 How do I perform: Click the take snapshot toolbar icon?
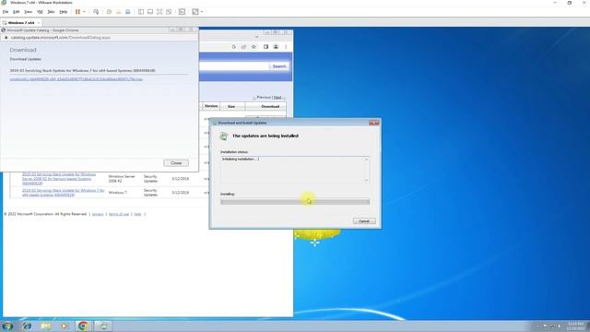click(x=109, y=12)
